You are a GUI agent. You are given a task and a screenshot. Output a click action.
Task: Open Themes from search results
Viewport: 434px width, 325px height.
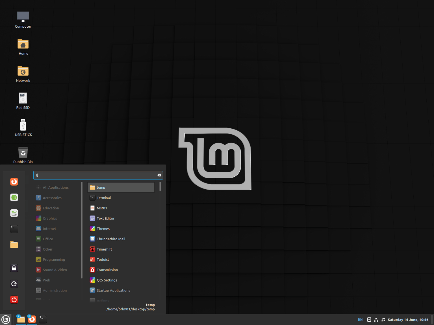(121, 229)
